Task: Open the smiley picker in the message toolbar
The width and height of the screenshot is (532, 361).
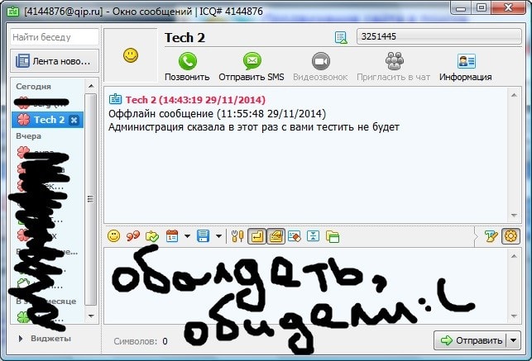Action: pos(113,236)
